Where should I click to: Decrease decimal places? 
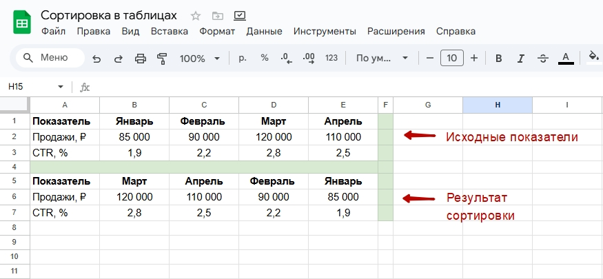286,59
